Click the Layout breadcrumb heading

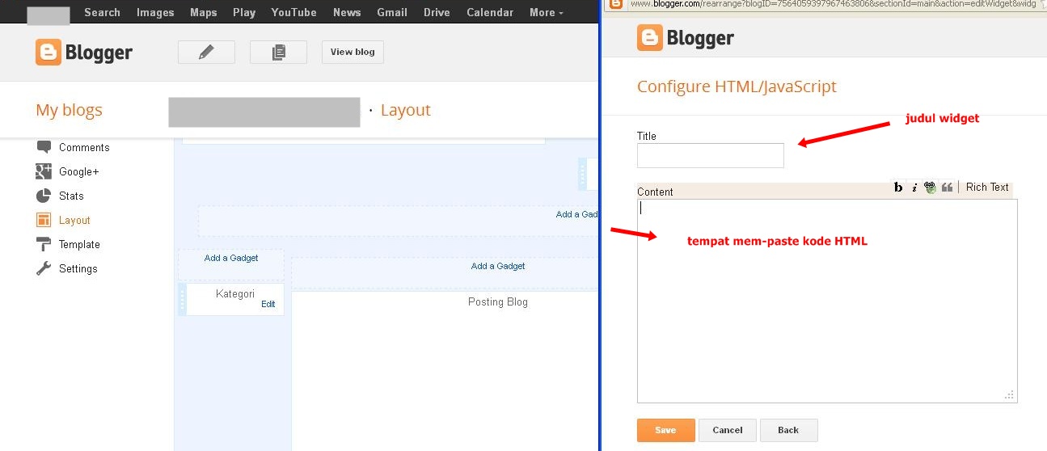click(406, 111)
